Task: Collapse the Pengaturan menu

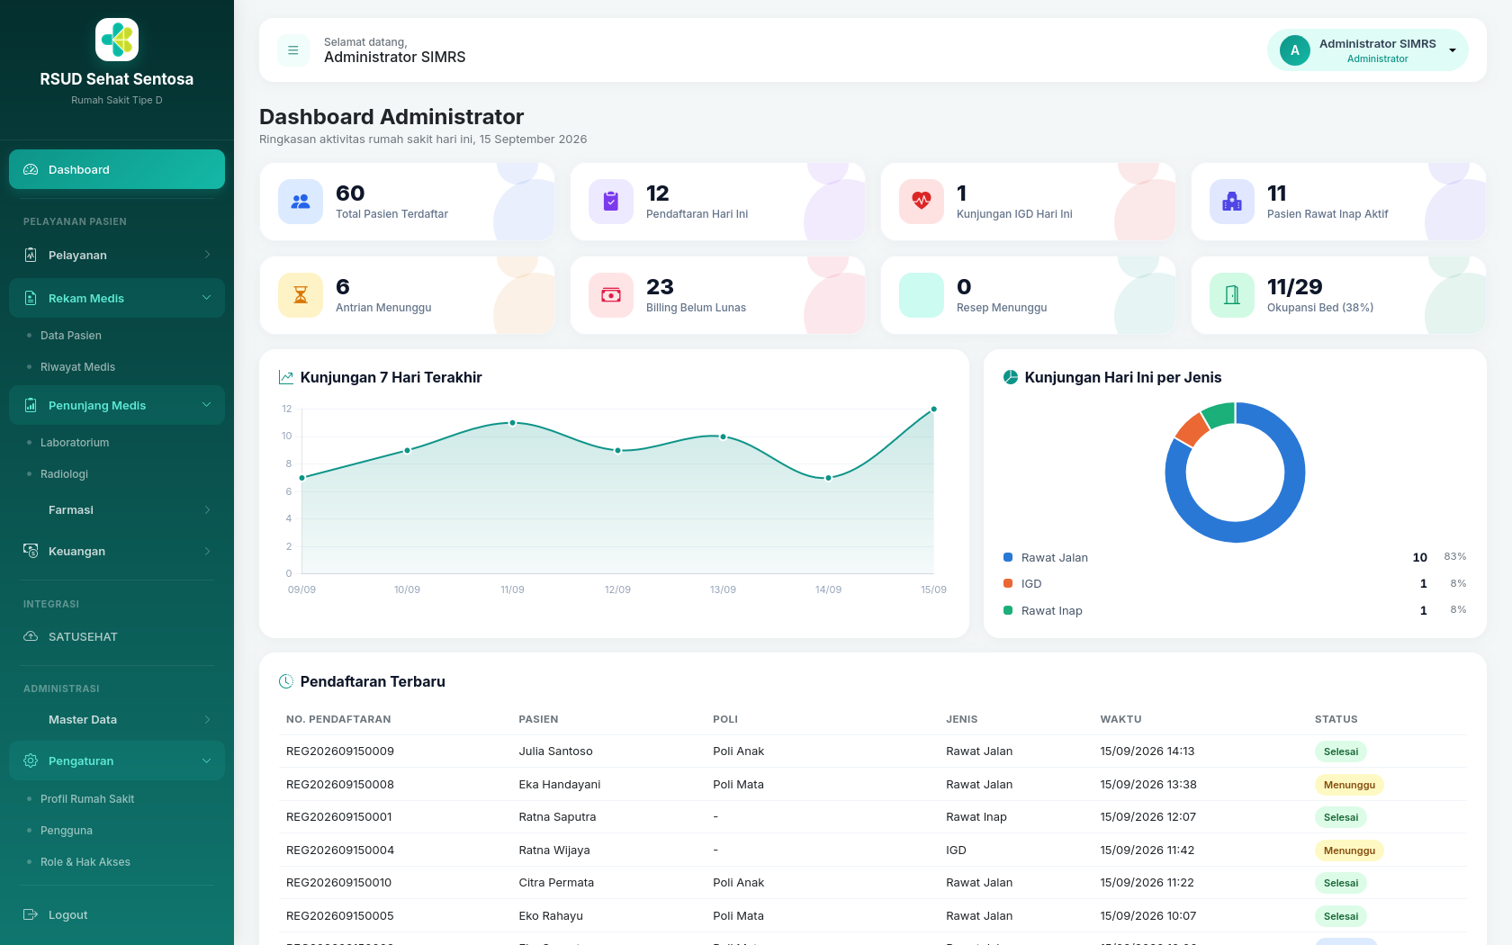Action: 117,760
